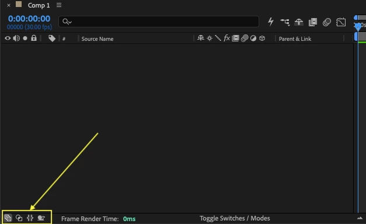Click the zoom-out mountain icon at bottom right
This screenshot has width=366, height=224.
point(360,218)
